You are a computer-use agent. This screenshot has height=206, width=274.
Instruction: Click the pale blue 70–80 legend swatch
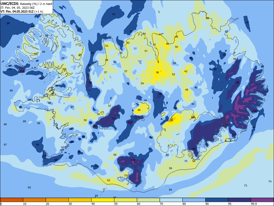tap(171, 200)
